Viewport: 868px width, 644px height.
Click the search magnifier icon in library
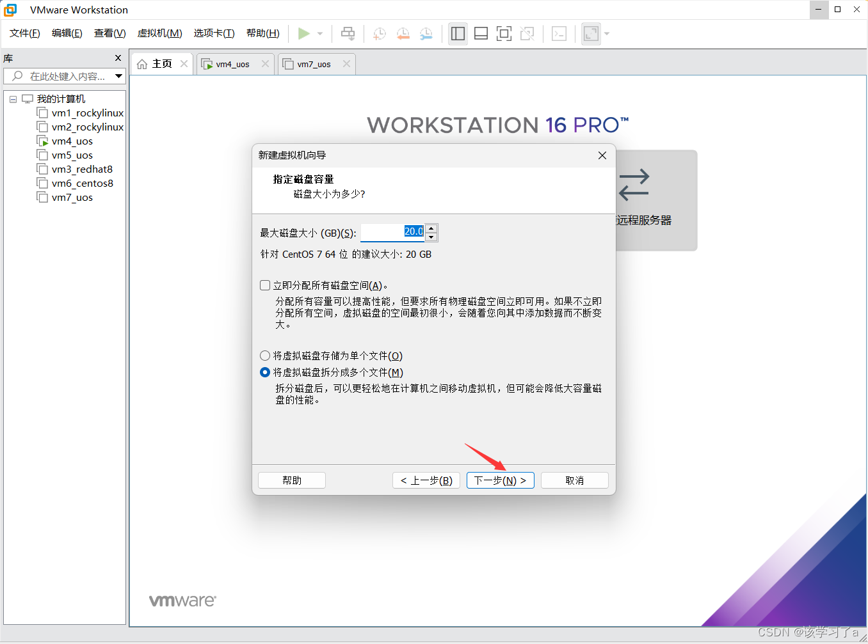point(17,76)
